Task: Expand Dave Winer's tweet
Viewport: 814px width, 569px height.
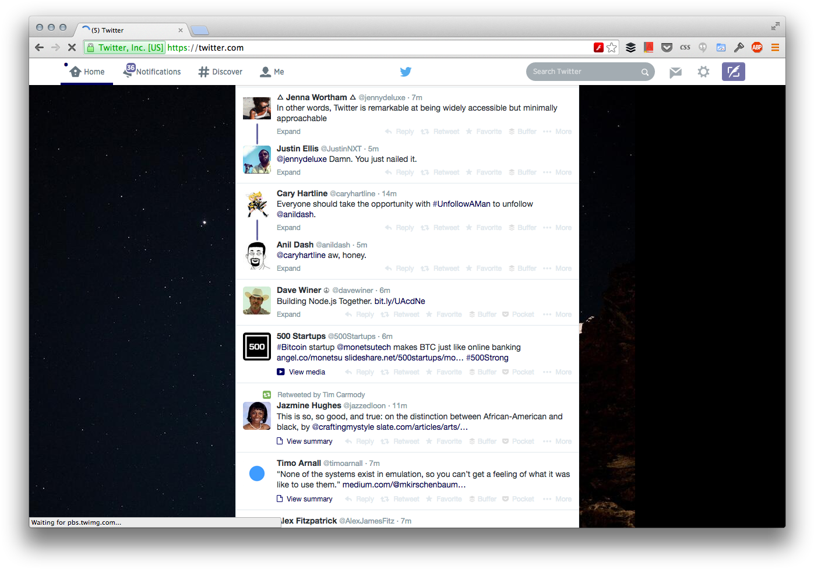Action: 288,314
